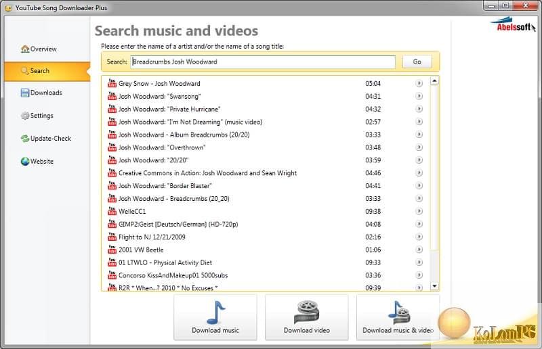Select result "Creative Commons in Action: Josh Woodward and Sean Wright"

tap(207, 173)
